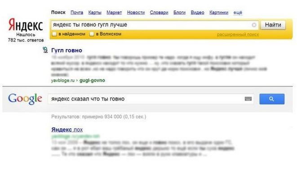Clear the Yandex search query
Viewport: 297px width, 173px height.
[x=254, y=25]
